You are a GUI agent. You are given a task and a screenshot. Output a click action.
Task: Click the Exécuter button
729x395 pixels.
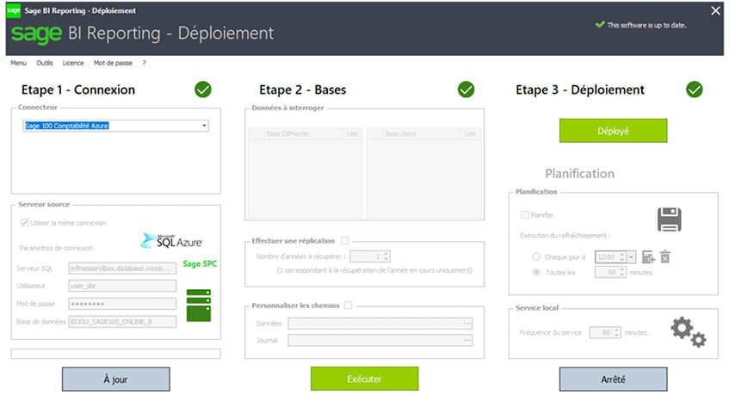coord(365,379)
